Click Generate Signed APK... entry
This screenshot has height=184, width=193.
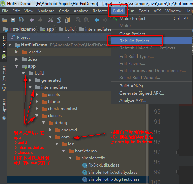142,93
